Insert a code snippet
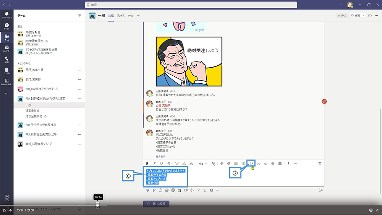 click(265, 163)
